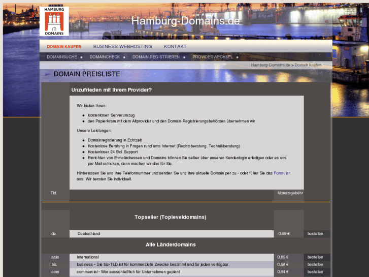Click bestellen for the .de domain
369x277 pixels.
315,234
